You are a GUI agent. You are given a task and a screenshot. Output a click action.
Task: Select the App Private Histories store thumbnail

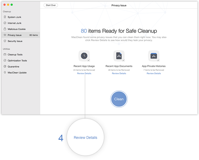click(x=154, y=56)
